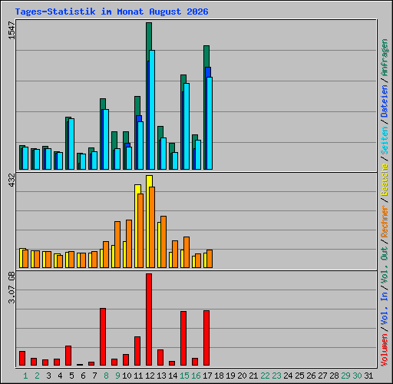This screenshot has height=384, width=393.
Task: Click the '3.07 GB' volume axis value
Action: click(x=12, y=287)
